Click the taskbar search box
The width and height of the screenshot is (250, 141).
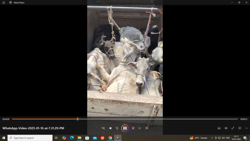coord(30,138)
